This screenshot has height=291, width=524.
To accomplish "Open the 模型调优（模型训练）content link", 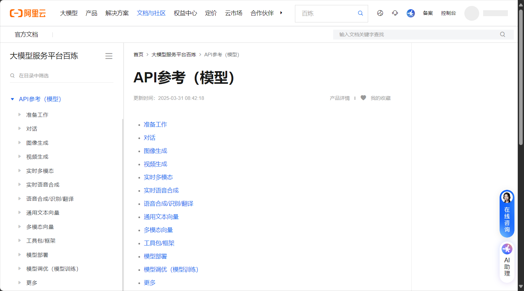I will coord(171,270).
